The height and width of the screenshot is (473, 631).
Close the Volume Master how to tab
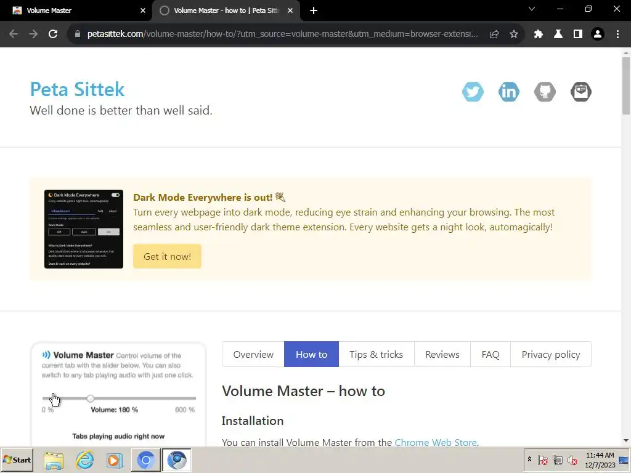click(x=290, y=11)
